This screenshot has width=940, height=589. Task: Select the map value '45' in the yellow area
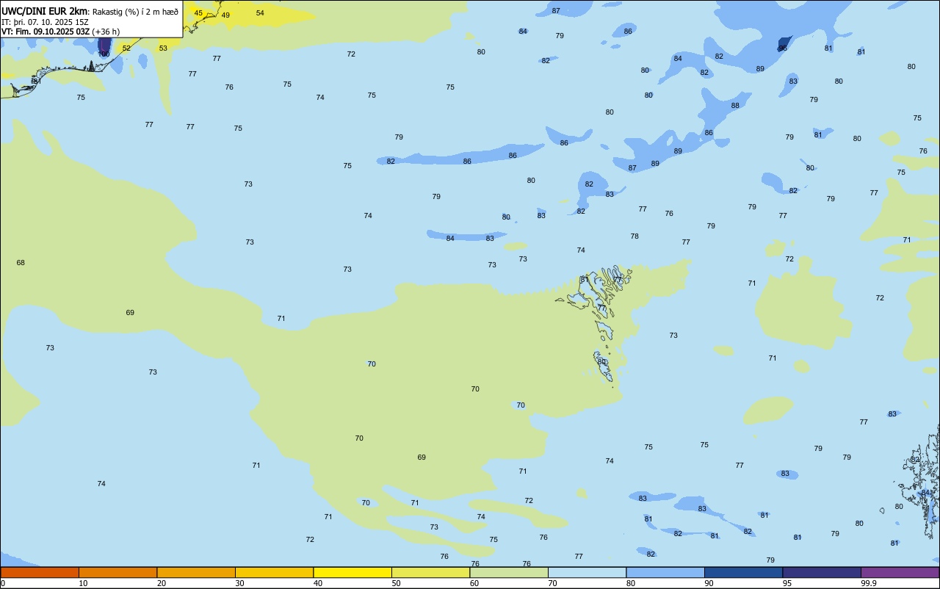point(198,13)
